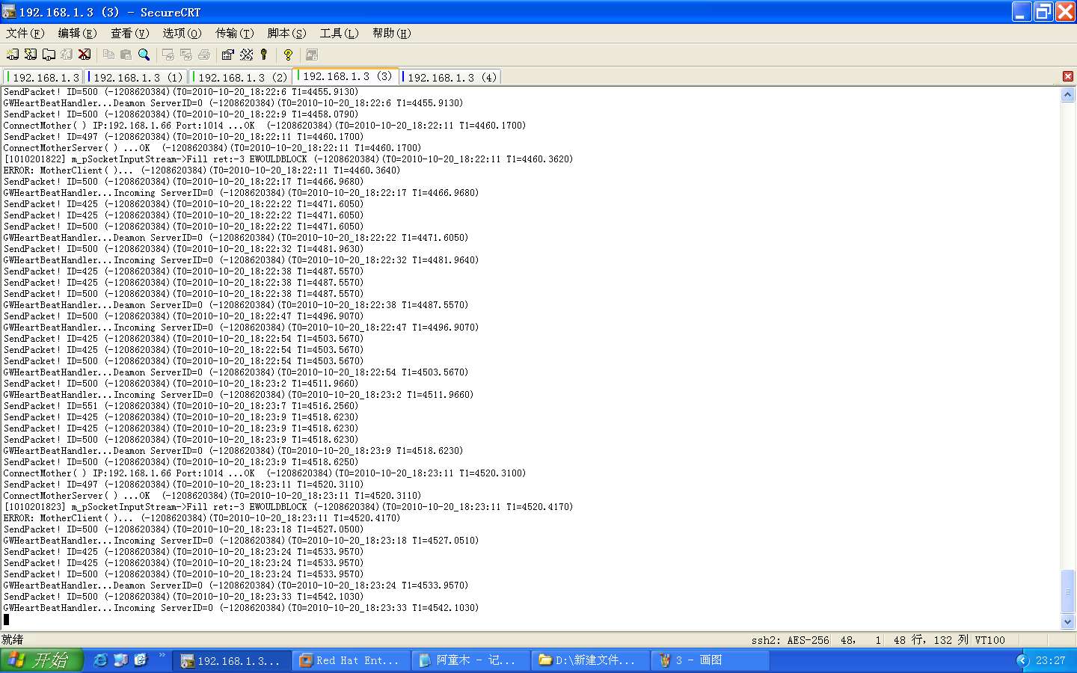1077x673 pixels.
Task: Open the 脚本(S) menu
Action: pyautogui.click(x=286, y=33)
